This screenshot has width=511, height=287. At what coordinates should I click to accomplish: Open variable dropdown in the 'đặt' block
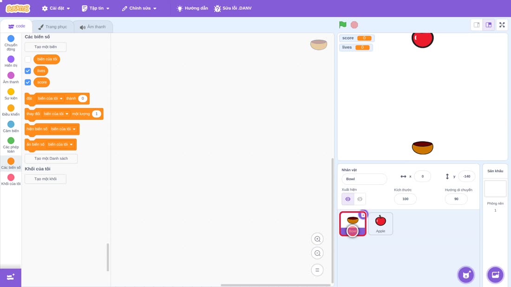(x=50, y=98)
